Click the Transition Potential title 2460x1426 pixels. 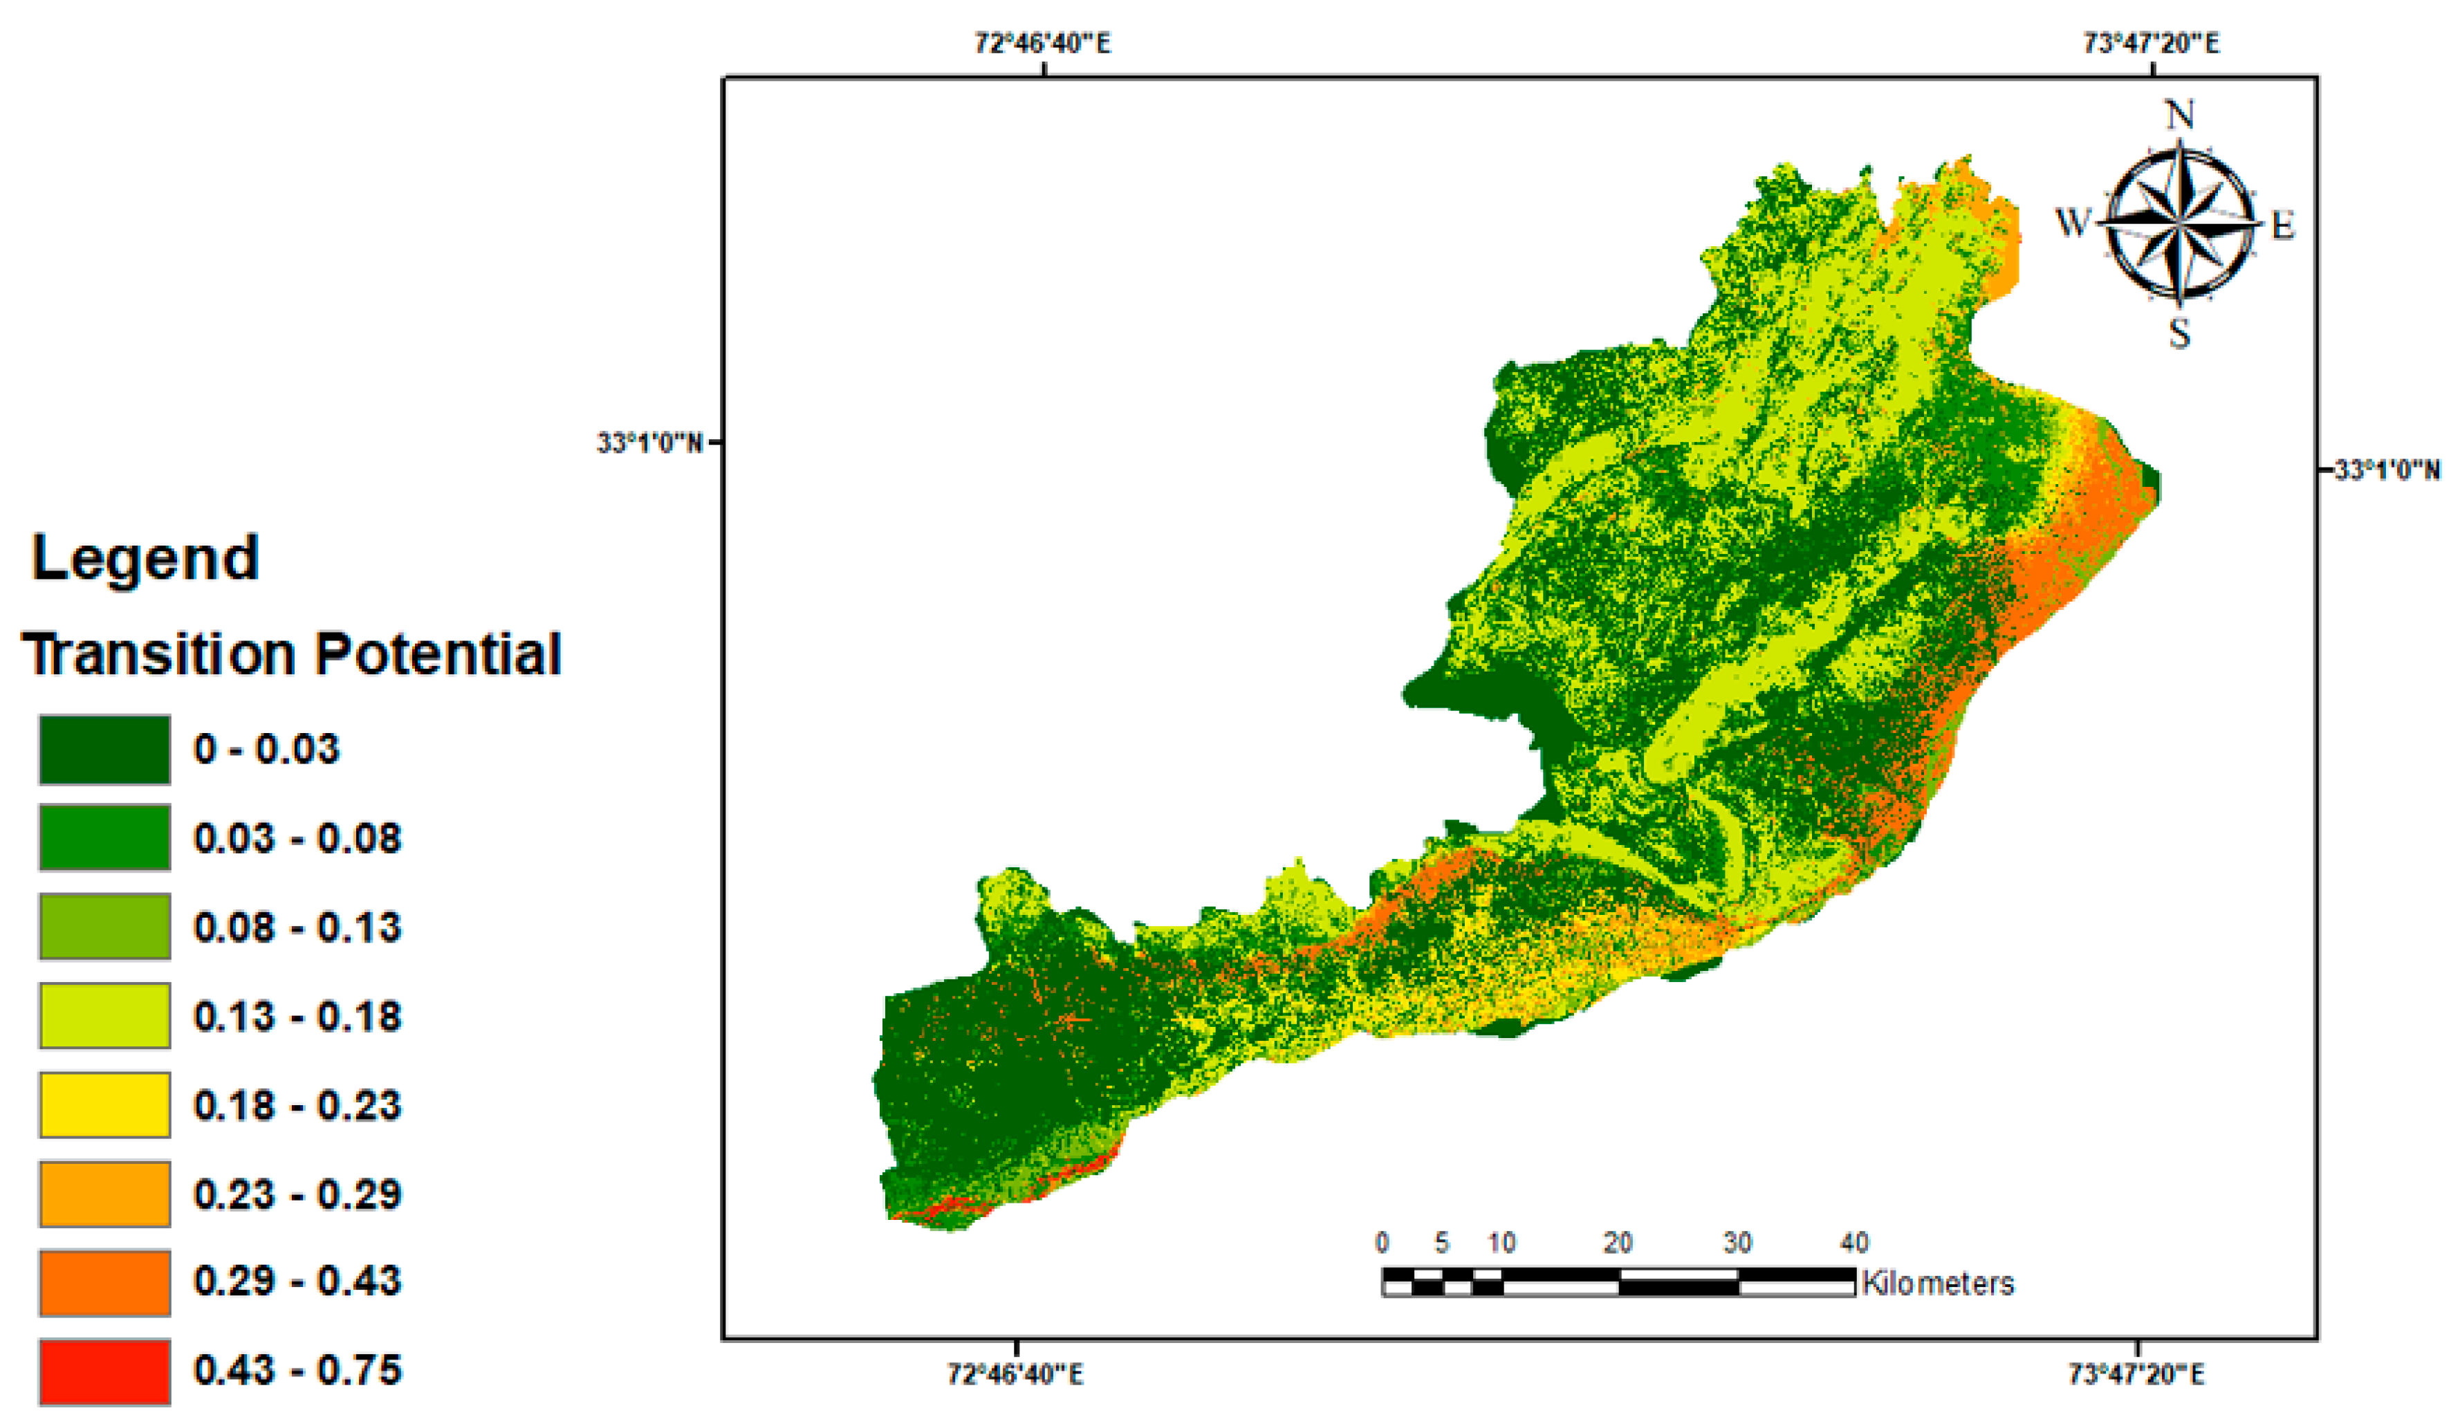pyautogui.click(x=292, y=654)
